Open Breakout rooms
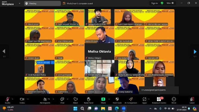Viewport: 199px width, 112px height. coord(159,100)
